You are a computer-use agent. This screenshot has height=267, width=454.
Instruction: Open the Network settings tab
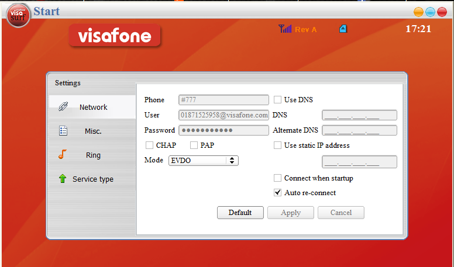(x=92, y=107)
